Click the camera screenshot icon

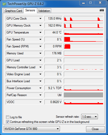coord(102,10)
